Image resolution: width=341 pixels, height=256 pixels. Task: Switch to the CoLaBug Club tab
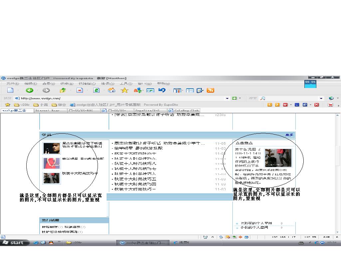[184, 111]
